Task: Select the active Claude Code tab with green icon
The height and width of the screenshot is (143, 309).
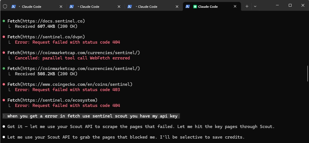Action: [212, 6]
